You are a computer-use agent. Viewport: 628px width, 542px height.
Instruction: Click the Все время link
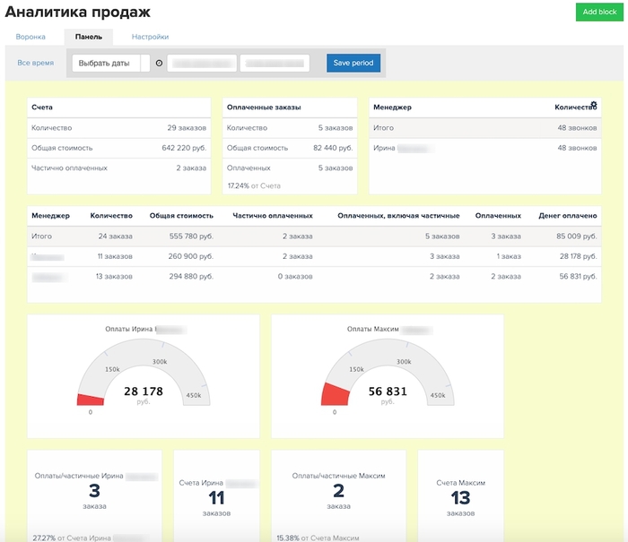(36, 63)
